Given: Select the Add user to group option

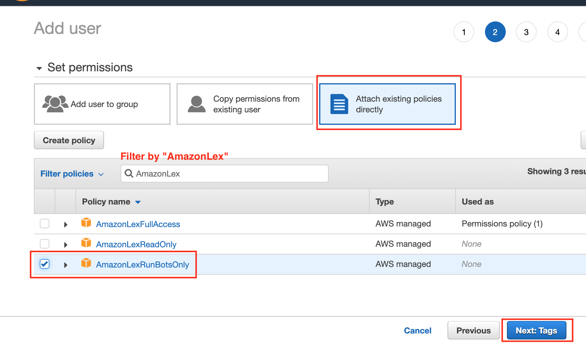Looking at the screenshot, I should 102,104.
